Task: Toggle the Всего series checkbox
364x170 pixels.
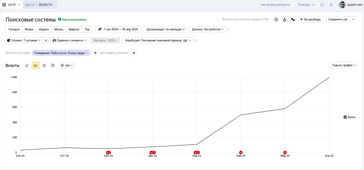Action: pyautogui.click(x=345, y=117)
